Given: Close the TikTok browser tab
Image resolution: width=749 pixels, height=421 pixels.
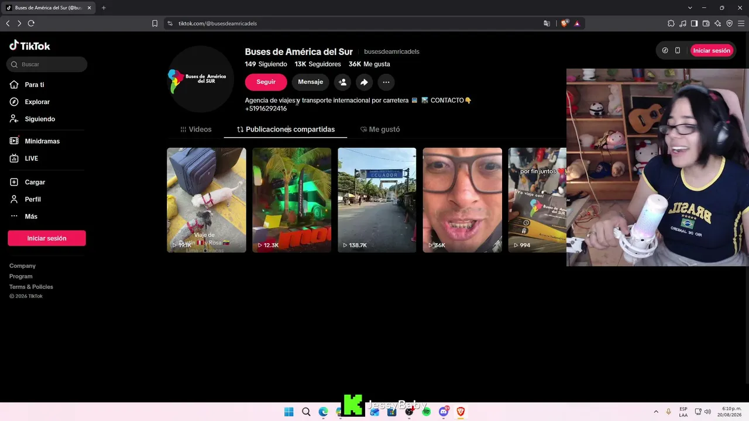Looking at the screenshot, I should coord(90,8).
